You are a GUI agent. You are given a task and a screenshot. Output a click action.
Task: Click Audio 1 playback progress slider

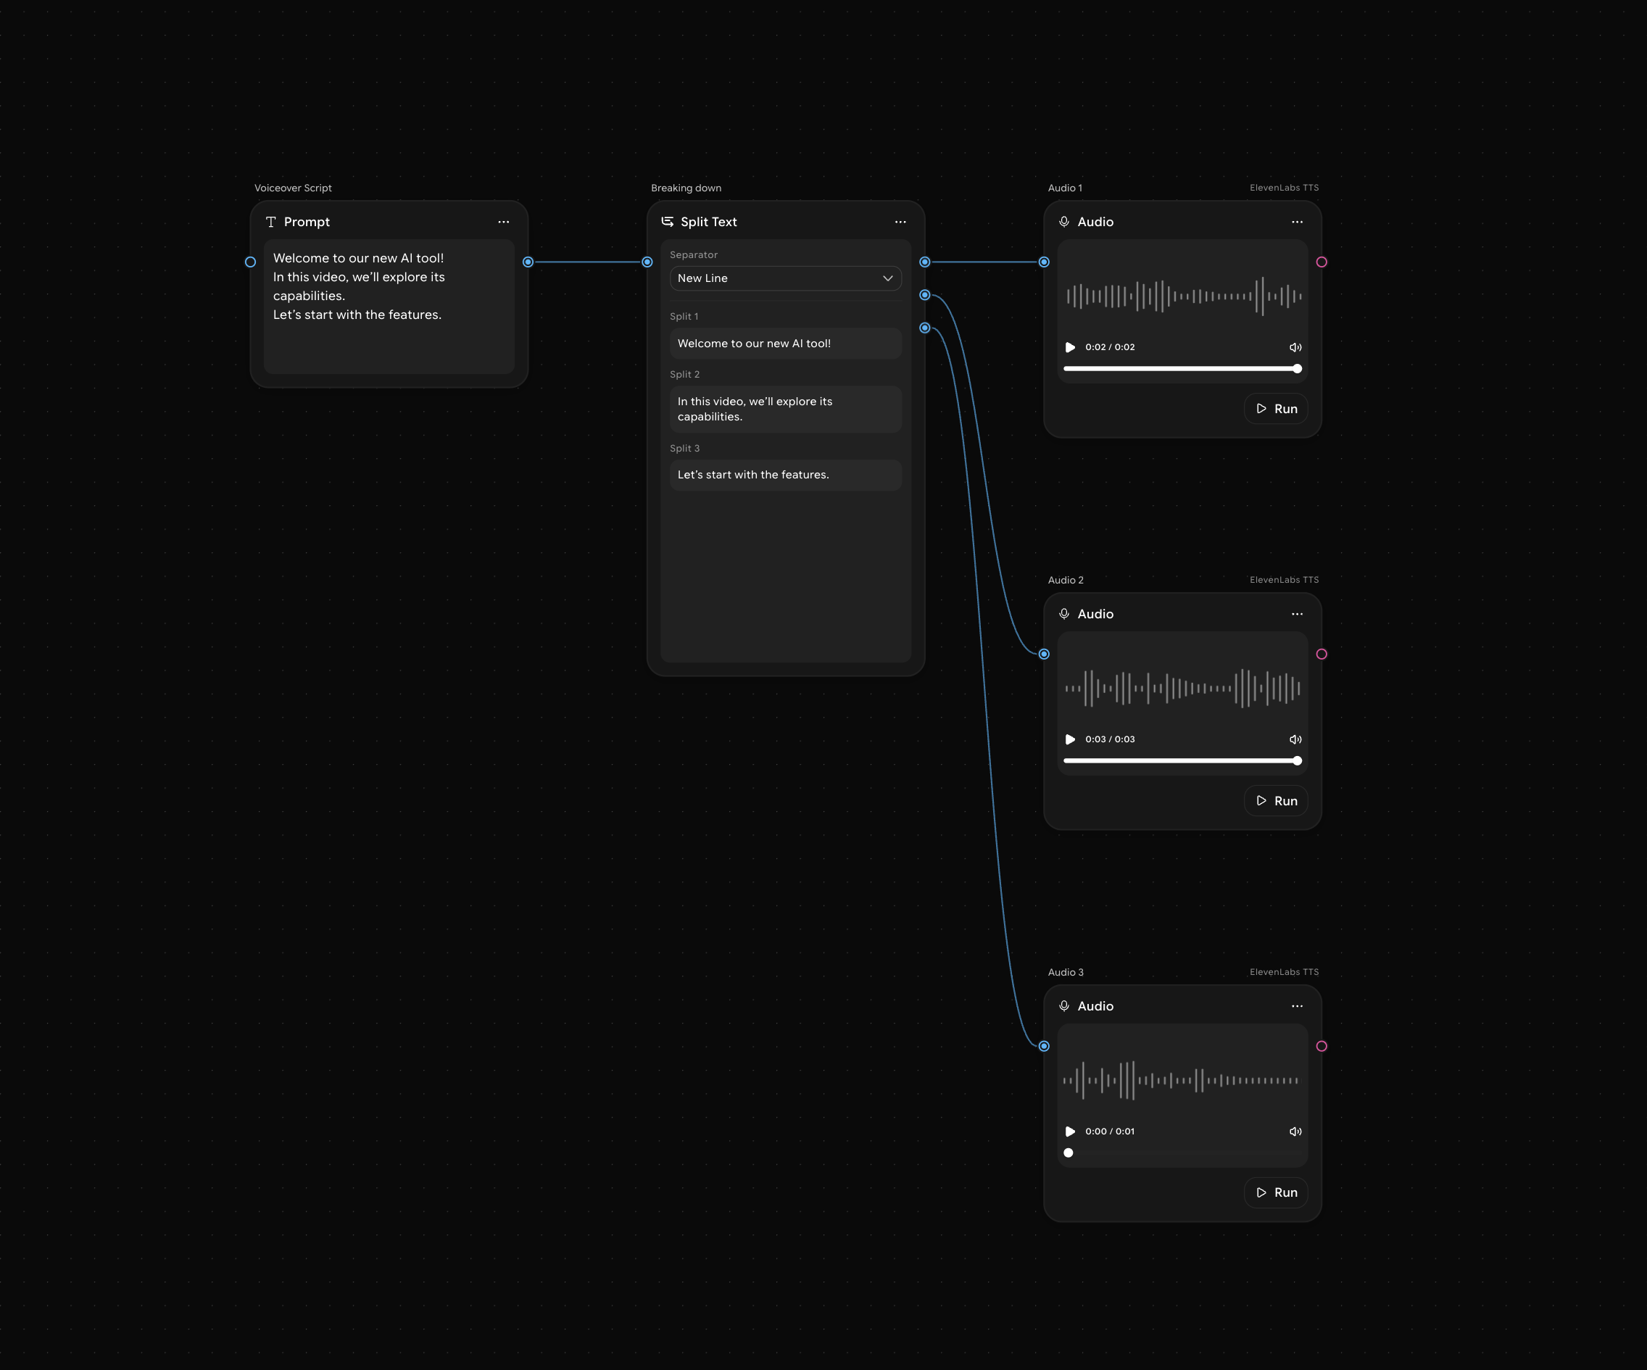pos(1180,368)
